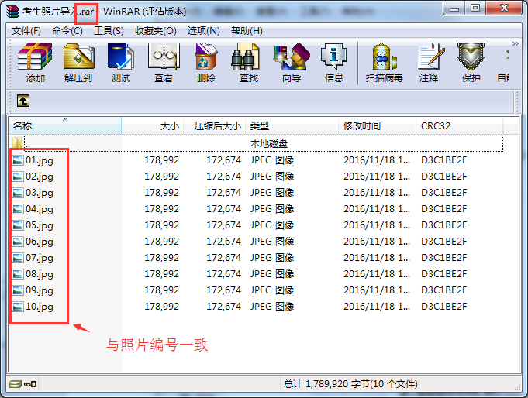The image size is (528, 398).
Task: Click the 178,992 size of 01.jpg
Action: pyautogui.click(x=161, y=160)
